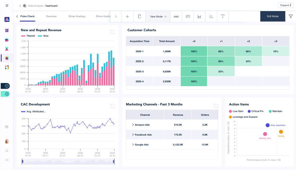The width and height of the screenshot is (296, 170).
Task: Click the Edit Mode button
Action: click(x=273, y=16)
